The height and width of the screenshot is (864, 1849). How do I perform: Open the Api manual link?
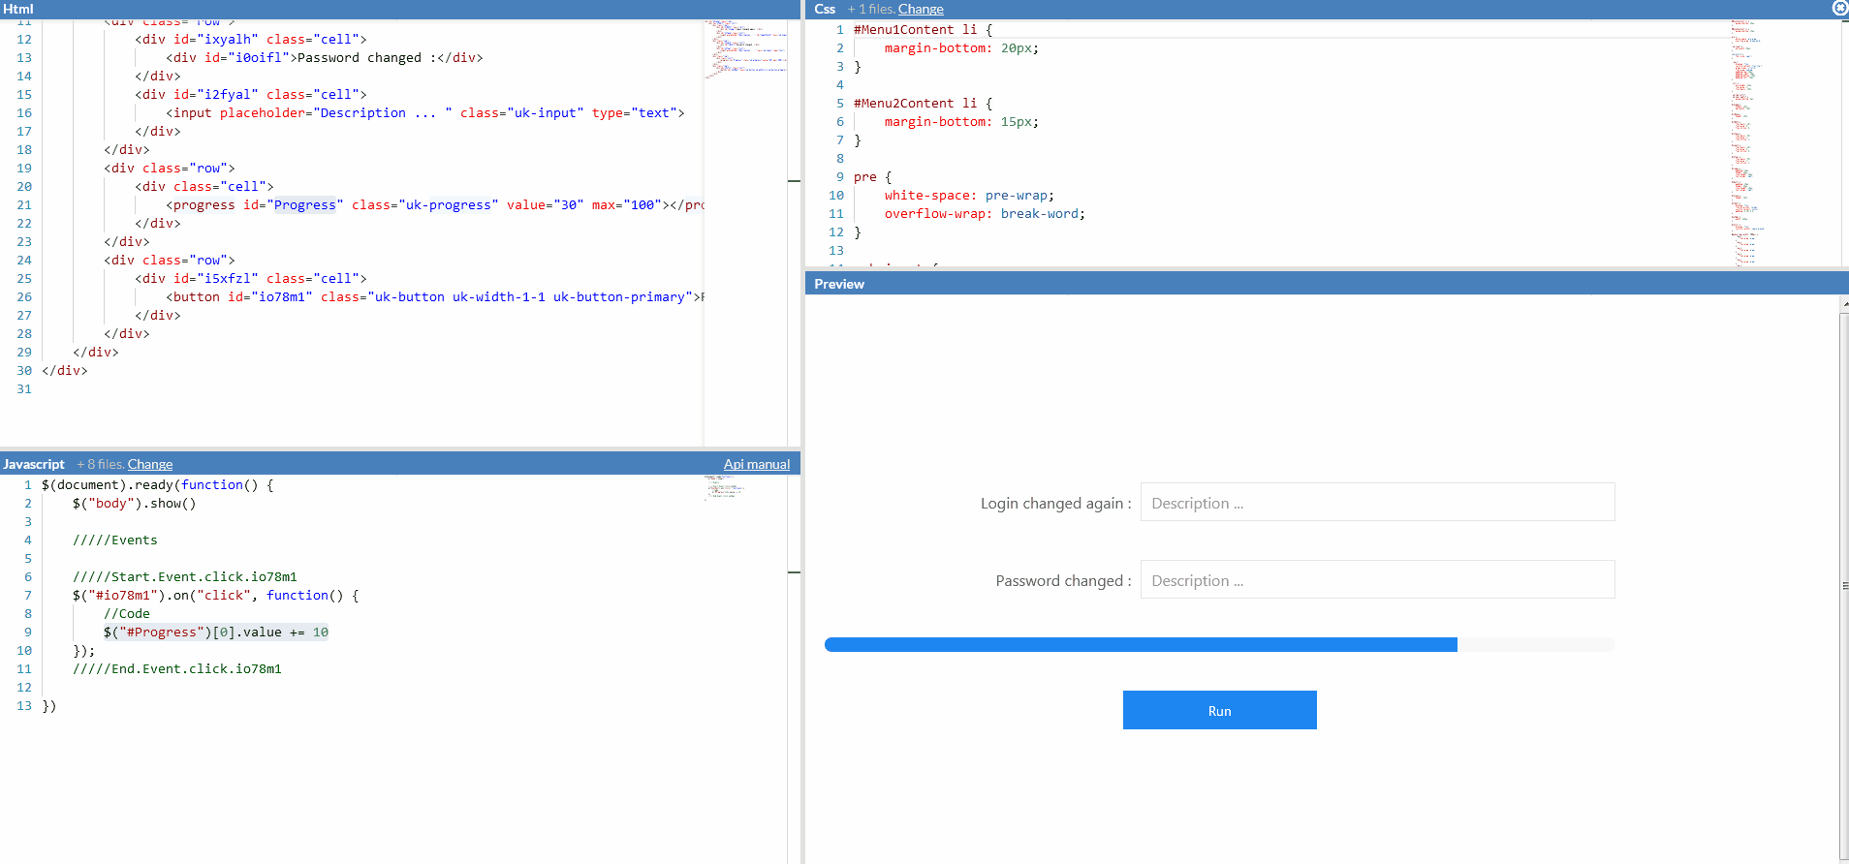pos(756,464)
